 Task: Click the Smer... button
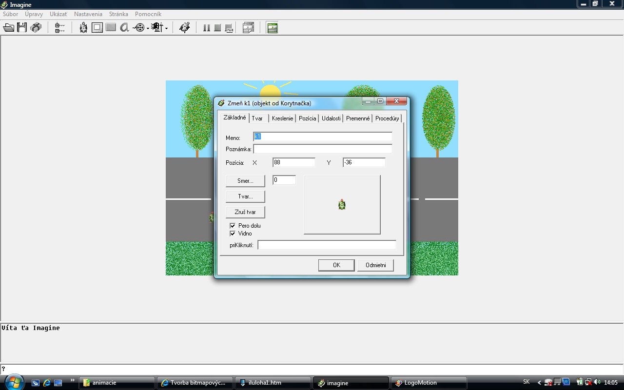point(245,181)
